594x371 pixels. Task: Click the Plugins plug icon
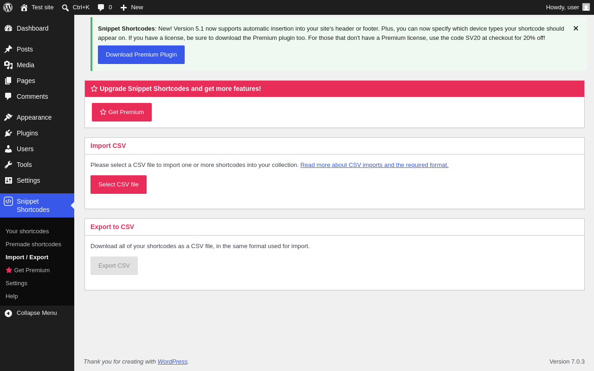click(8, 133)
